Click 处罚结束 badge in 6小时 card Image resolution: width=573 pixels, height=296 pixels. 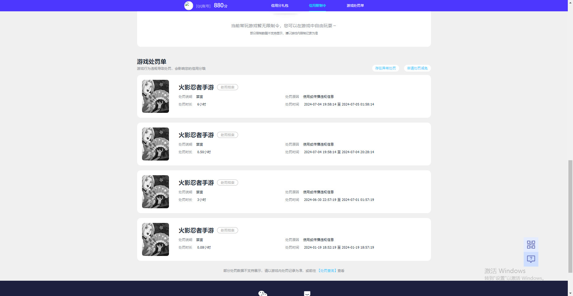pos(227,87)
